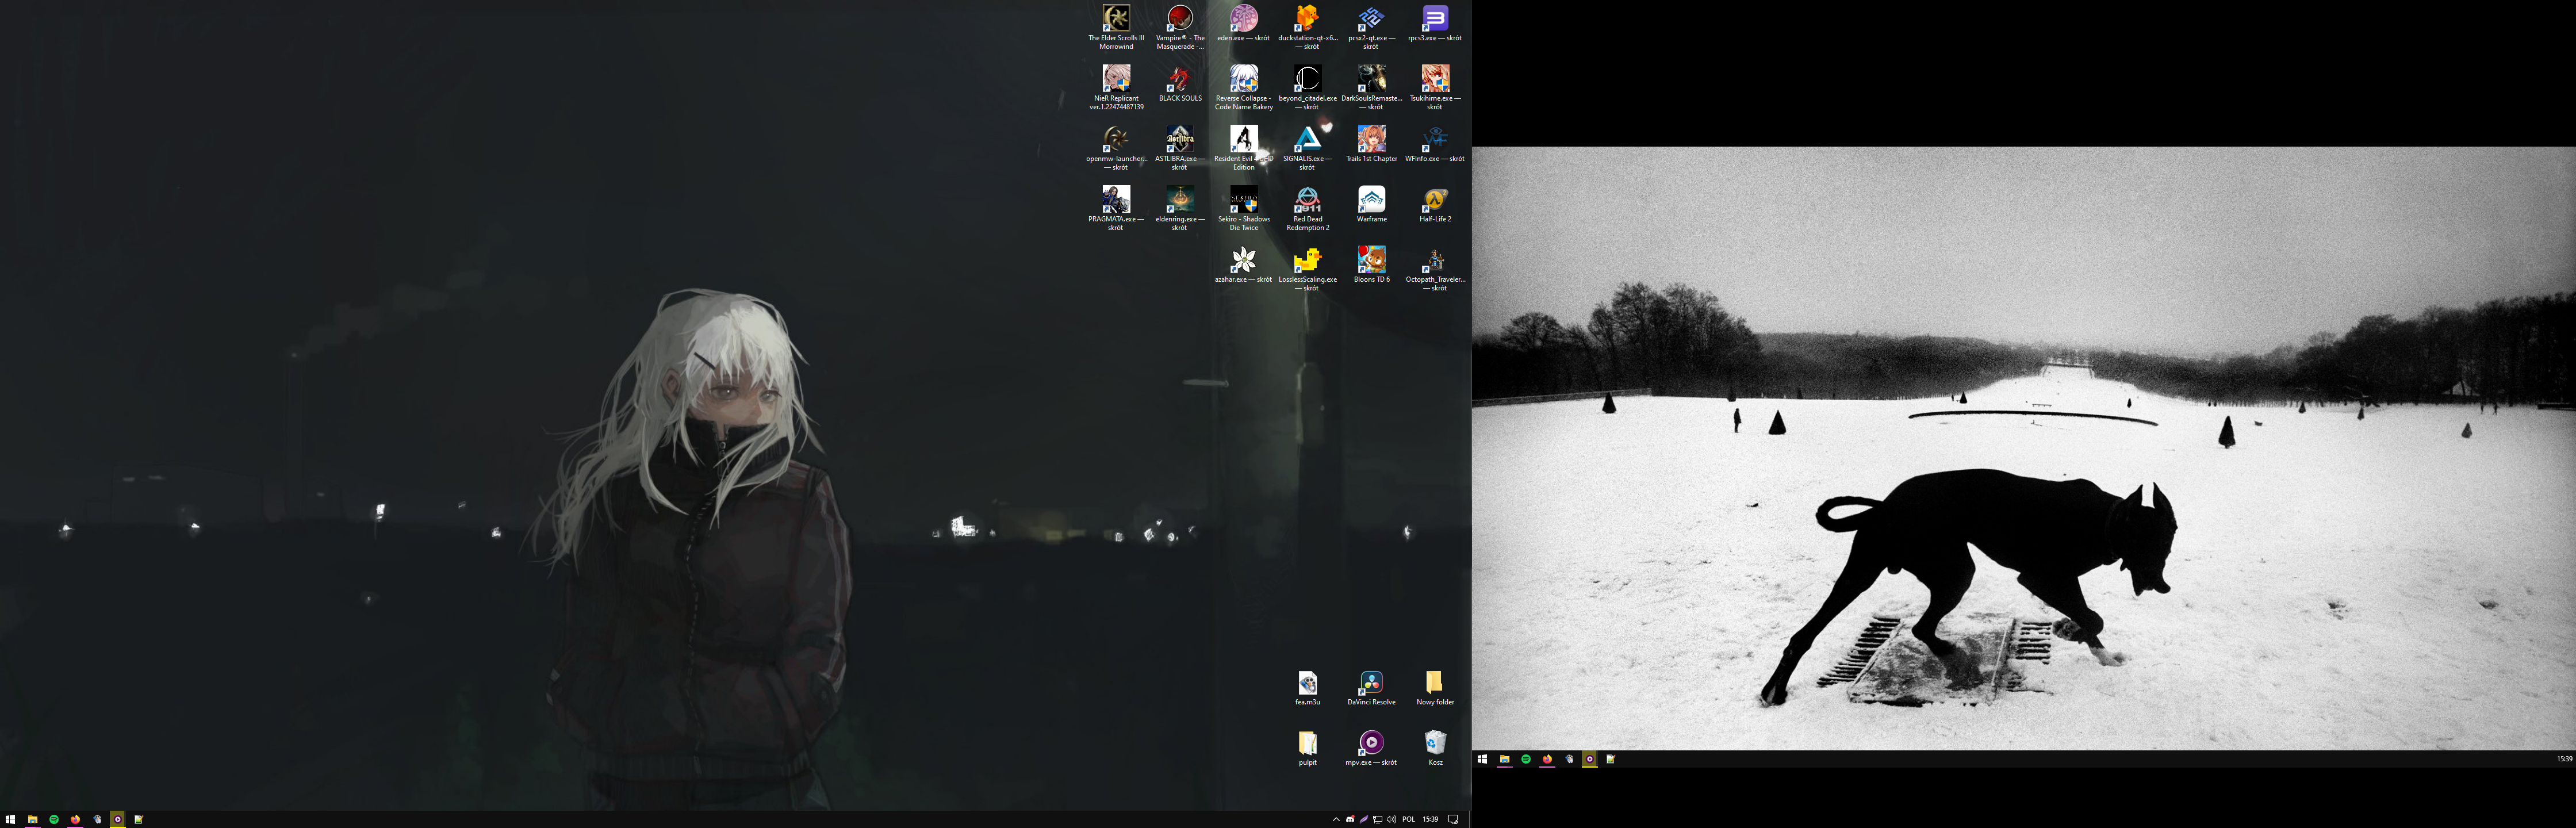Select the Reverse Collapse Code Name Bakery icon
The width and height of the screenshot is (2576, 828).
[x=1244, y=87]
